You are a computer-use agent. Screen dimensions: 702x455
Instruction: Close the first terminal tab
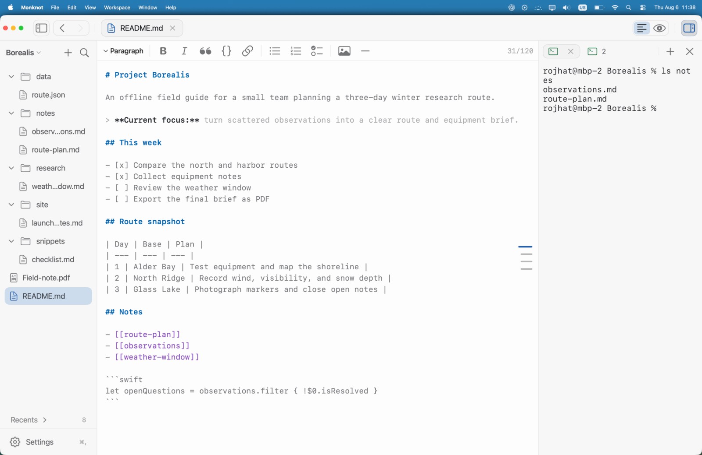point(570,51)
